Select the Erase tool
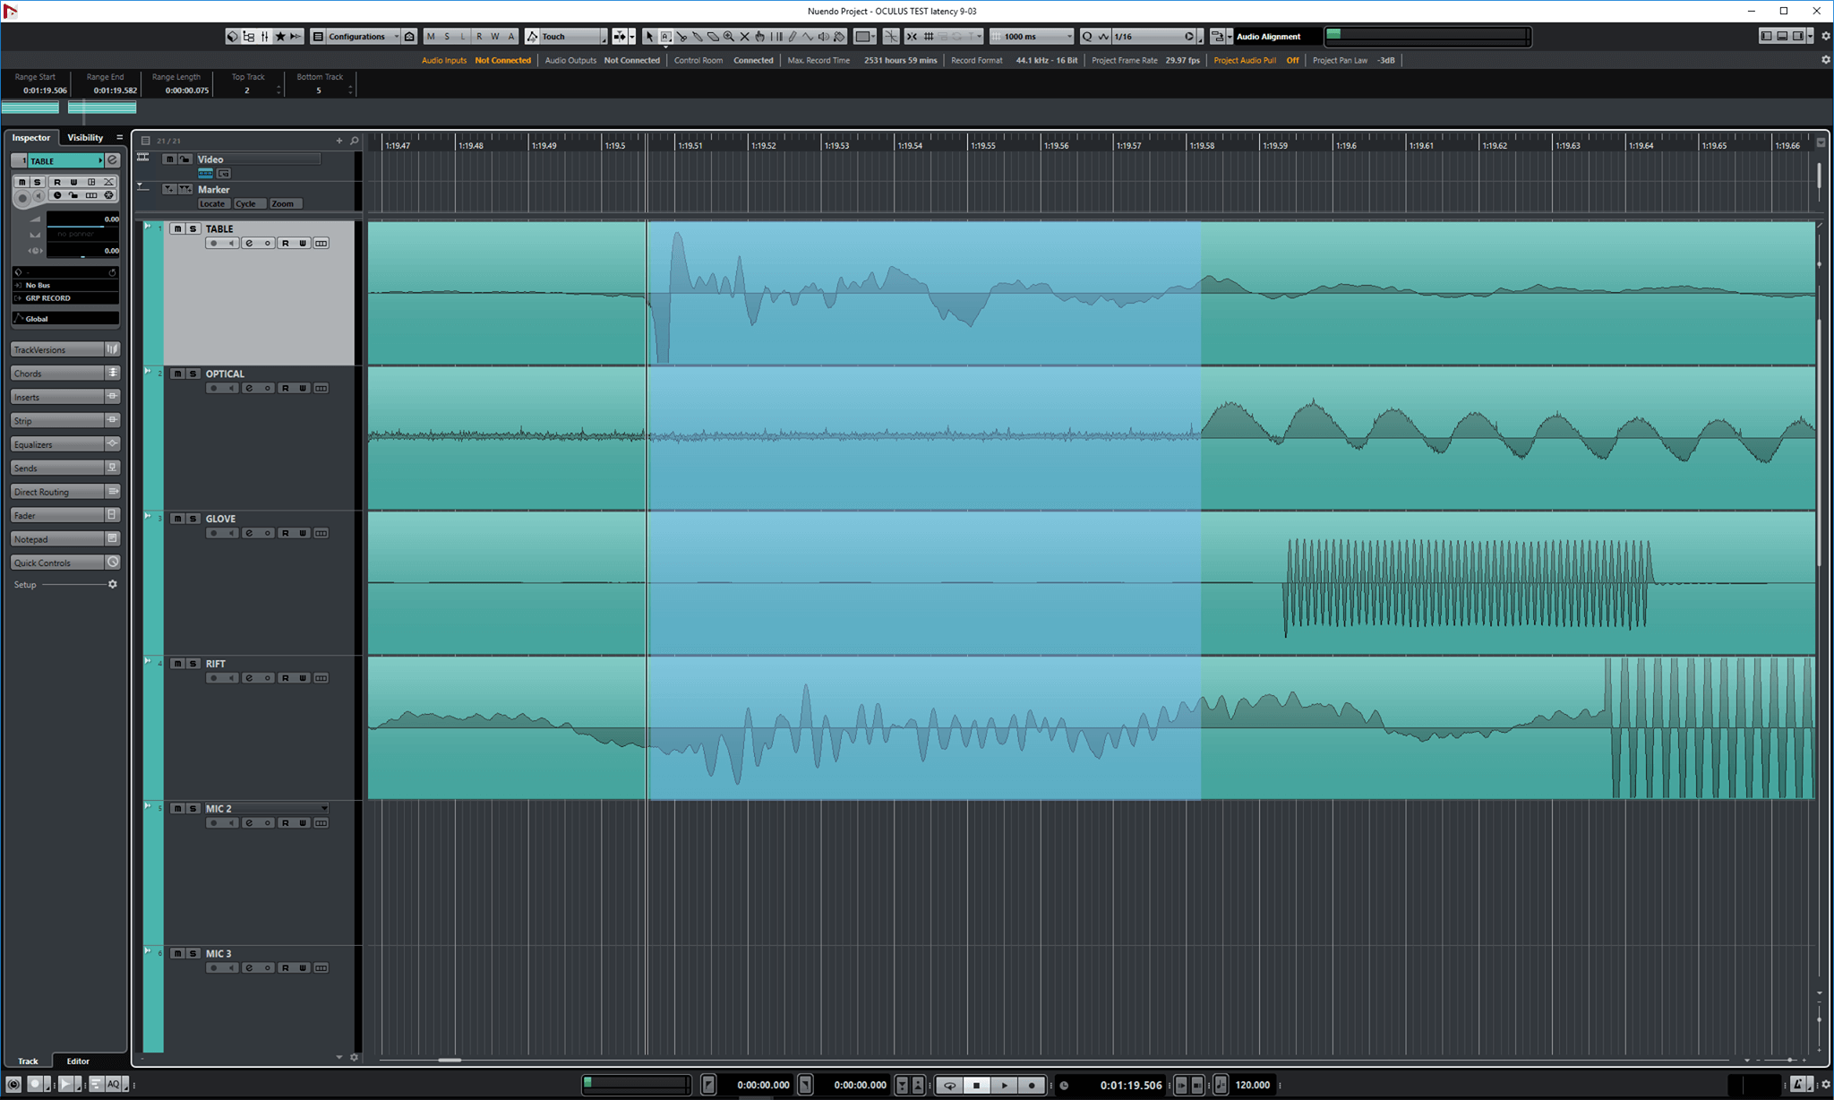 [x=713, y=37]
